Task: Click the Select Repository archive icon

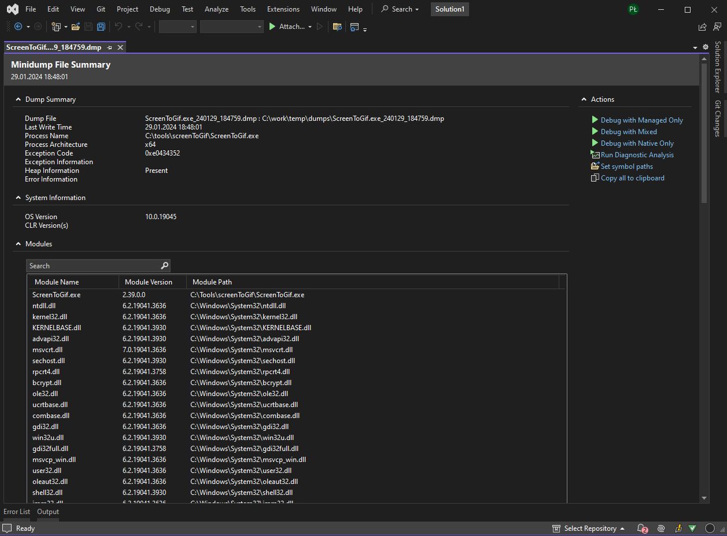Action: click(x=556, y=528)
